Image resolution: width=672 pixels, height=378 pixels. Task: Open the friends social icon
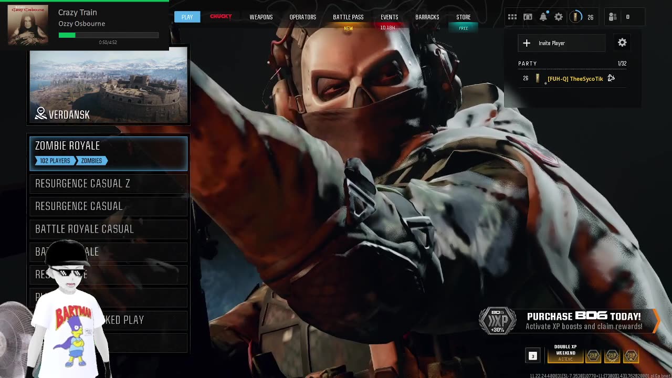tap(612, 17)
